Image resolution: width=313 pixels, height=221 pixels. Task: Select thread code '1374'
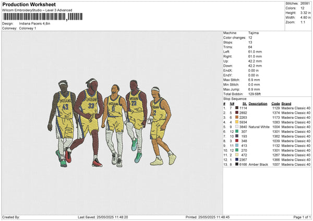276,113
